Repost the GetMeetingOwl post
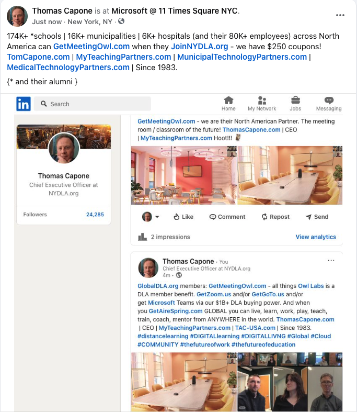This screenshot has width=357, height=412. [x=275, y=217]
